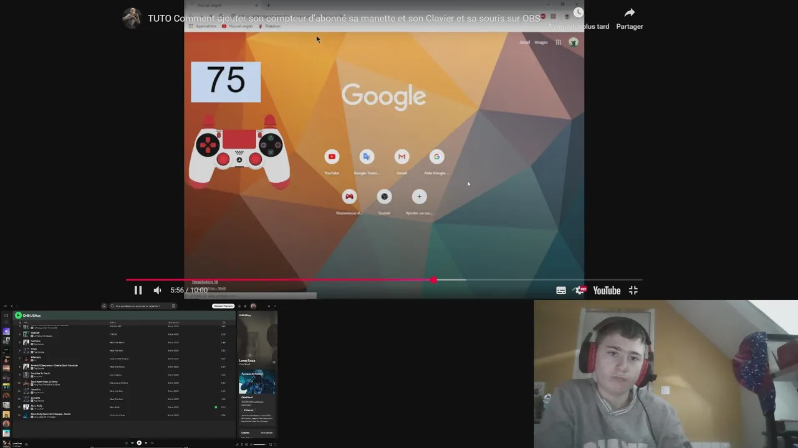Open Google apps grid icon
798x448 pixels.
pyautogui.click(x=559, y=42)
